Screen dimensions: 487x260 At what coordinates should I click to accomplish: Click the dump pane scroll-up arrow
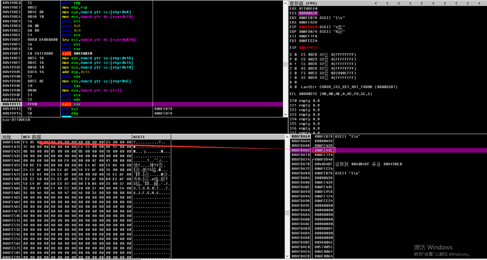coord(287,137)
